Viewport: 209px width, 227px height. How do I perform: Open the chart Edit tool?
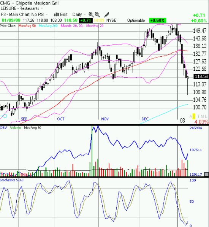[x=60, y=14]
